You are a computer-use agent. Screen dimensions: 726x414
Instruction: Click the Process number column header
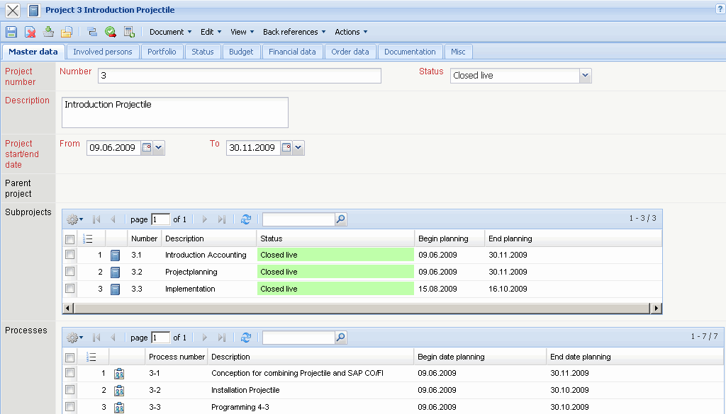[x=177, y=357]
